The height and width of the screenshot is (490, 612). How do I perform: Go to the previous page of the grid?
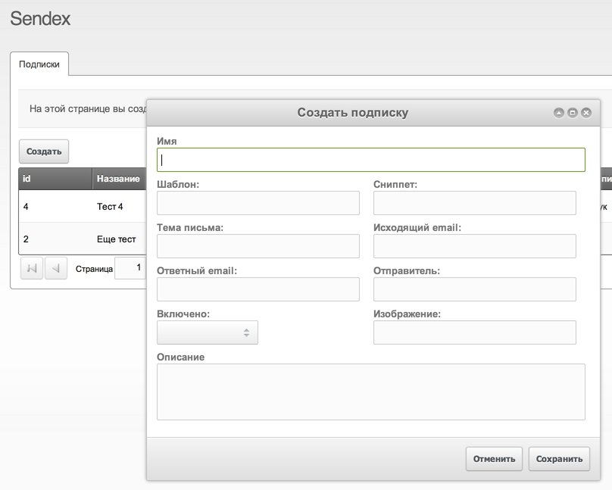click(56, 268)
